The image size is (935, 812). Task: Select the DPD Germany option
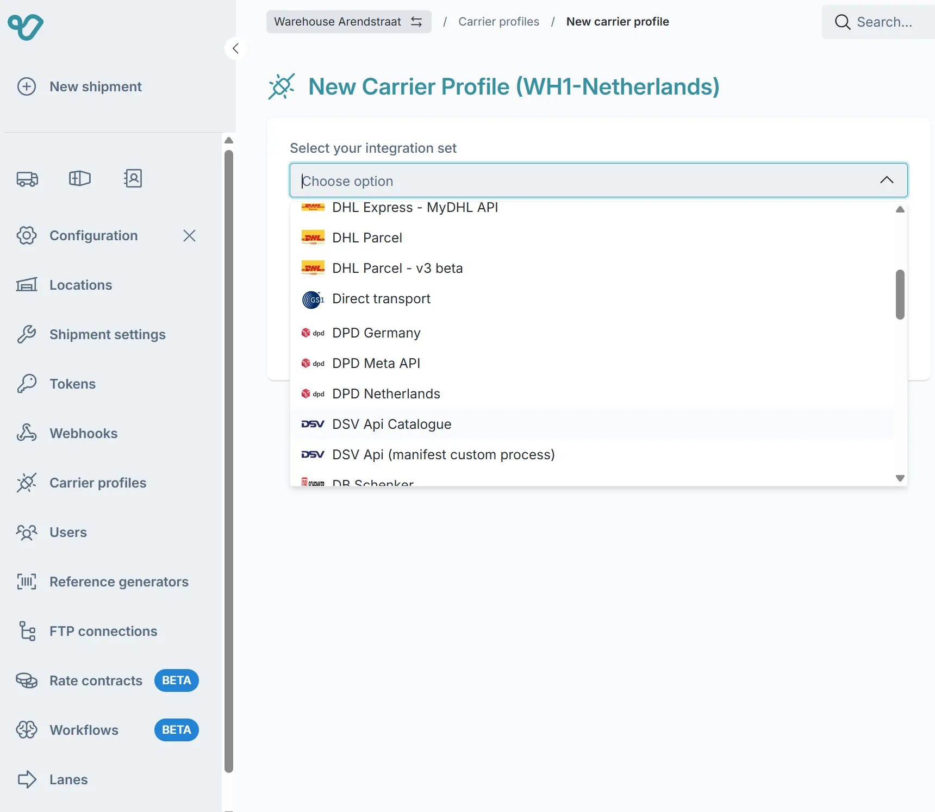point(592,333)
